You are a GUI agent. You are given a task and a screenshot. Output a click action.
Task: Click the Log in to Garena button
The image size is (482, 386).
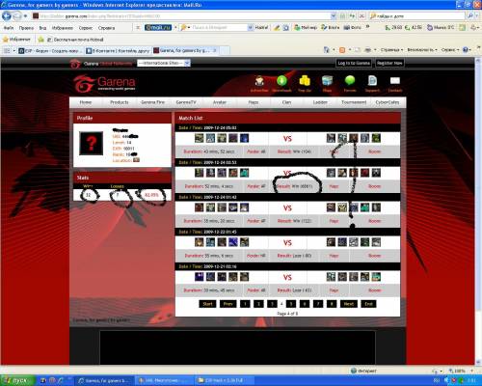point(354,63)
